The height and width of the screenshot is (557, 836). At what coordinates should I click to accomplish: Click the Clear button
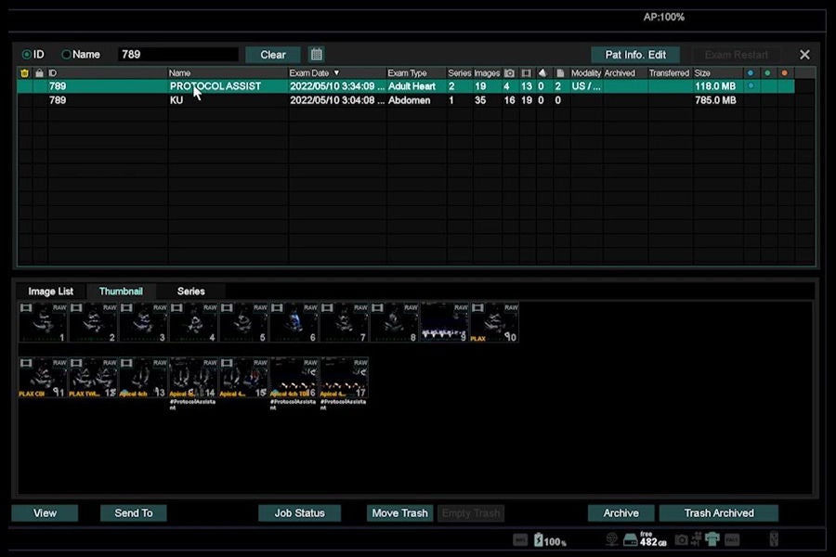point(273,55)
